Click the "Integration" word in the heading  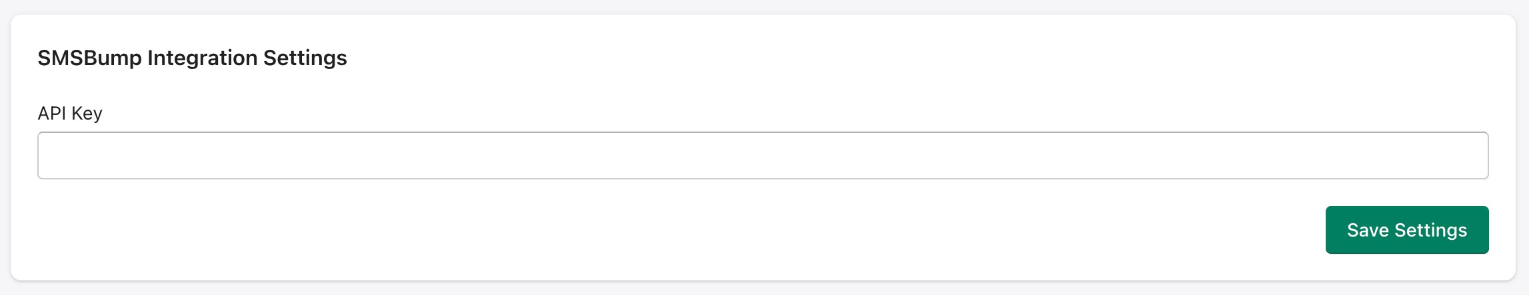pyautogui.click(x=203, y=58)
